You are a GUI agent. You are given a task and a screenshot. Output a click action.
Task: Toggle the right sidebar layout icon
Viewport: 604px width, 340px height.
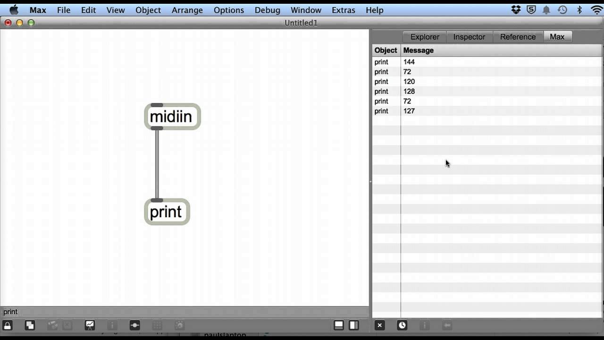click(354, 325)
